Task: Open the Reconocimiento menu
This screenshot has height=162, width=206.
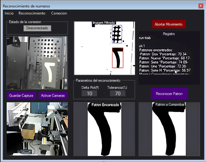Action: point(32,13)
